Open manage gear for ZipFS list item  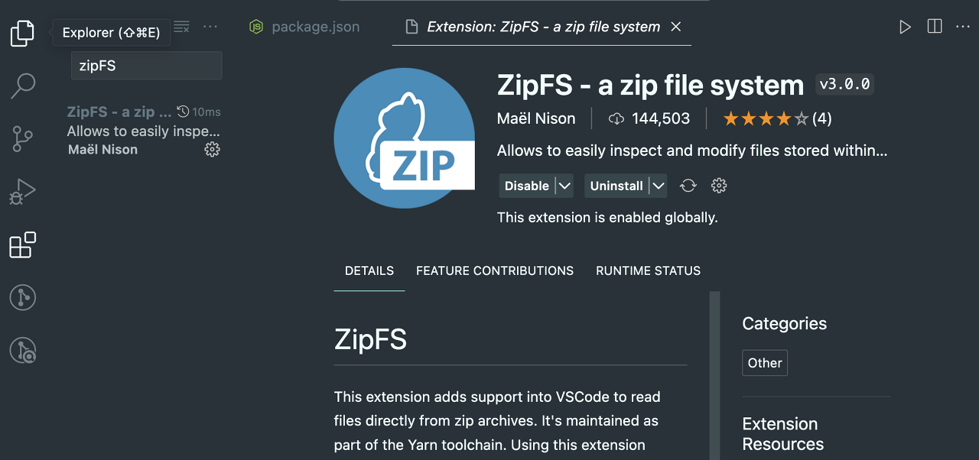212,149
